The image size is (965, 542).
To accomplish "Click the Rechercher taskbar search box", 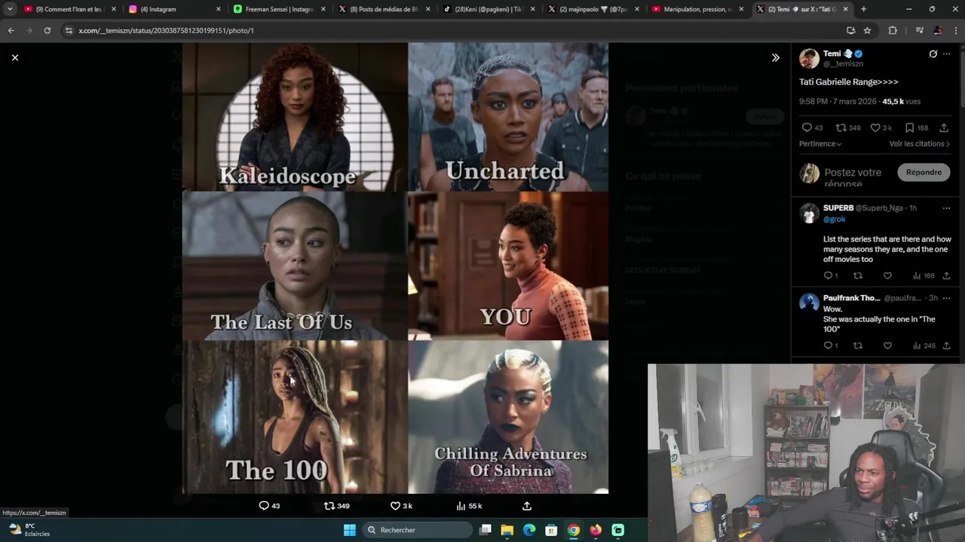I will [x=418, y=530].
